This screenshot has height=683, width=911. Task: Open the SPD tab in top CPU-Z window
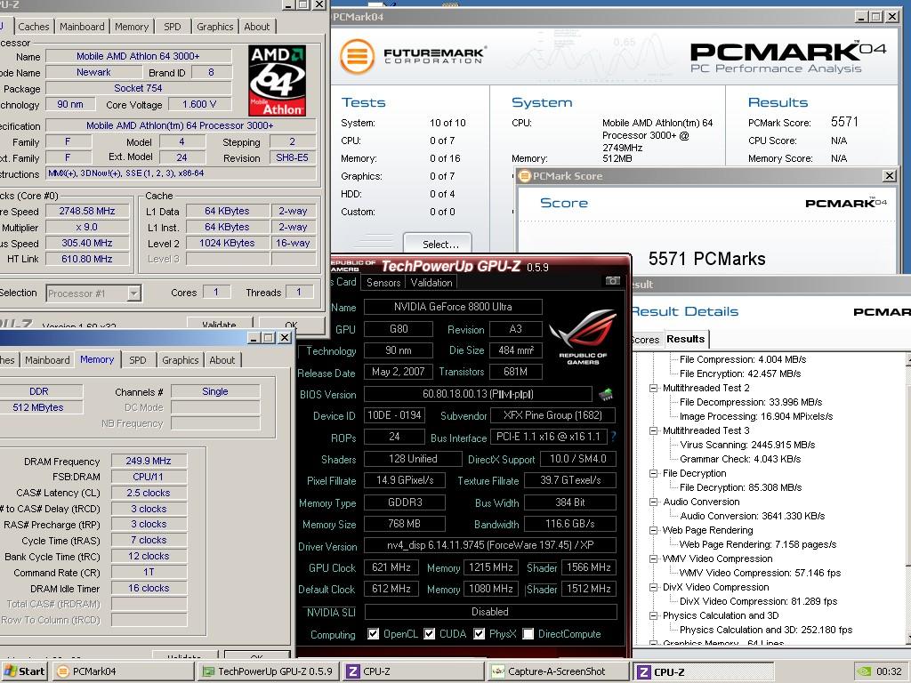coord(173,27)
